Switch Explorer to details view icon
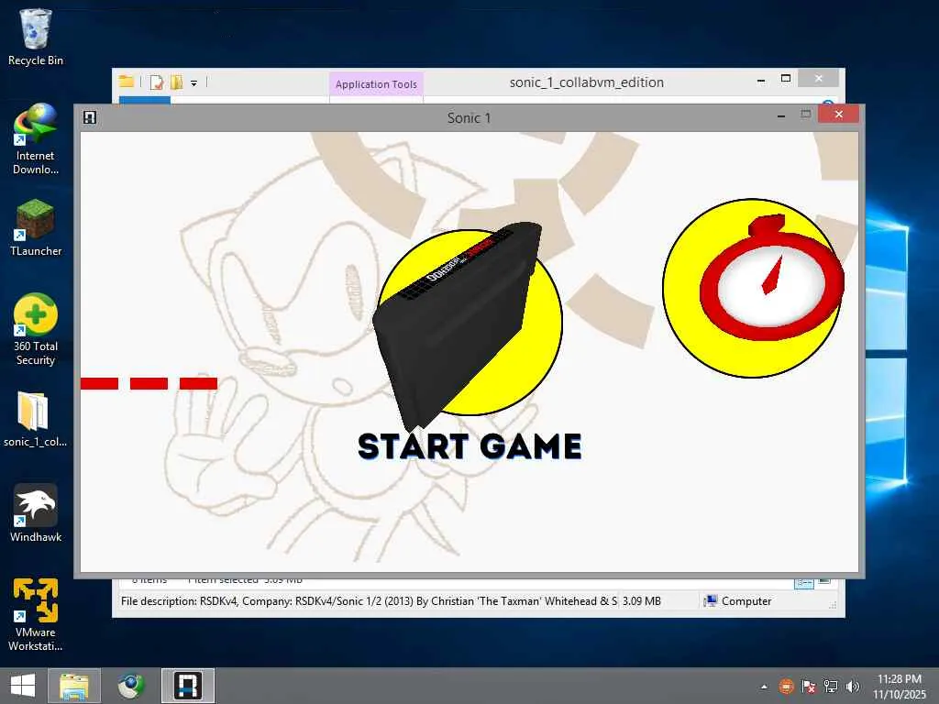 pyautogui.click(x=803, y=583)
